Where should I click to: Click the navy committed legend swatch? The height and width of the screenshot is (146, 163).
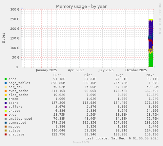[x=6, y=123]
